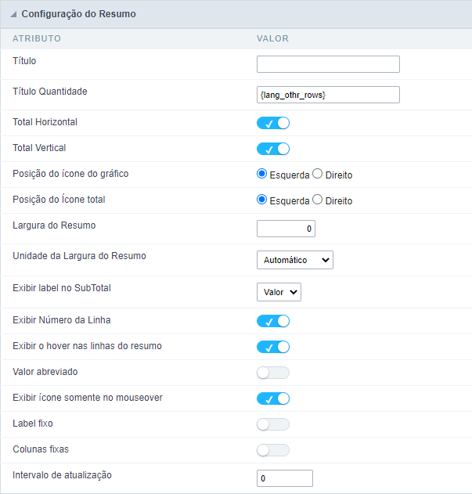Toggle Exibir o hover nas linhas do resumo

(273, 347)
